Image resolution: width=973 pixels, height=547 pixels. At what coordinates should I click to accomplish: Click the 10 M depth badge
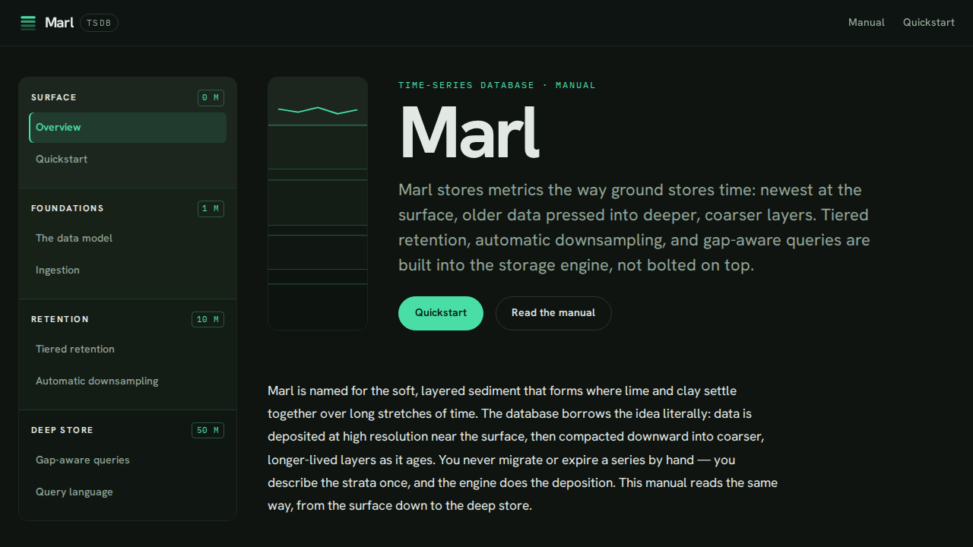pos(208,319)
